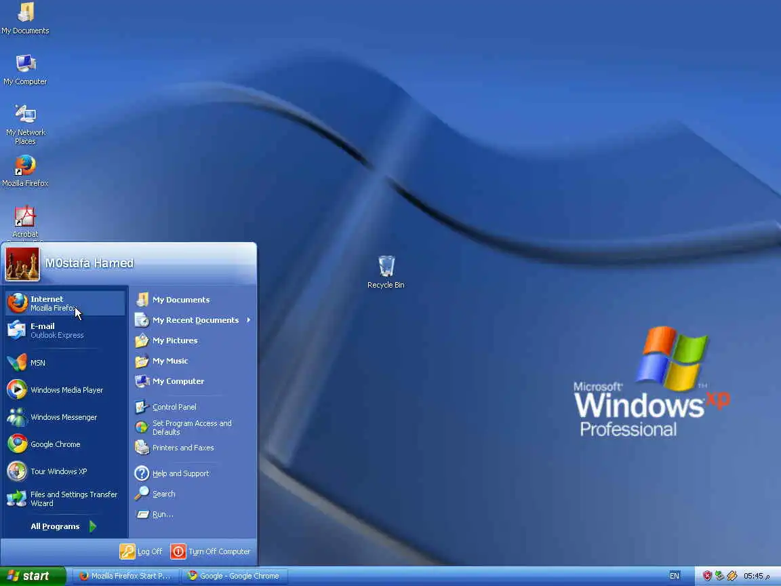The width and height of the screenshot is (781, 586).
Task: Launch Mozilla Firefox desktop shortcut
Action: click(25, 172)
